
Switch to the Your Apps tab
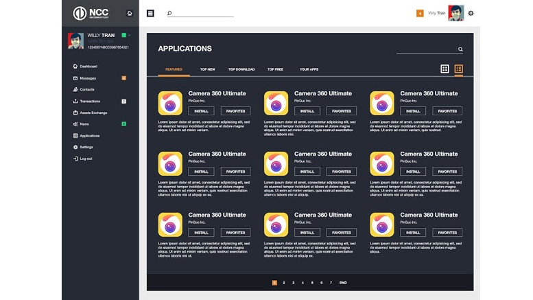tap(309, 69)
